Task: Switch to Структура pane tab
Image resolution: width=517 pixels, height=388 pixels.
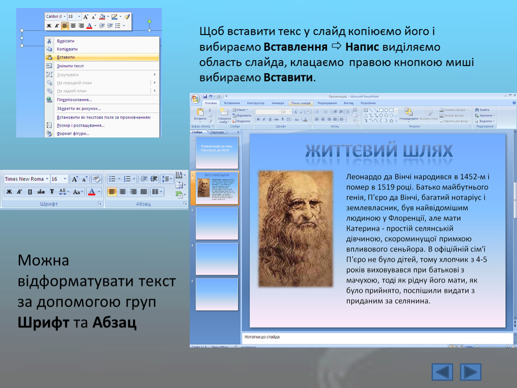Action: tap(217, 132)
